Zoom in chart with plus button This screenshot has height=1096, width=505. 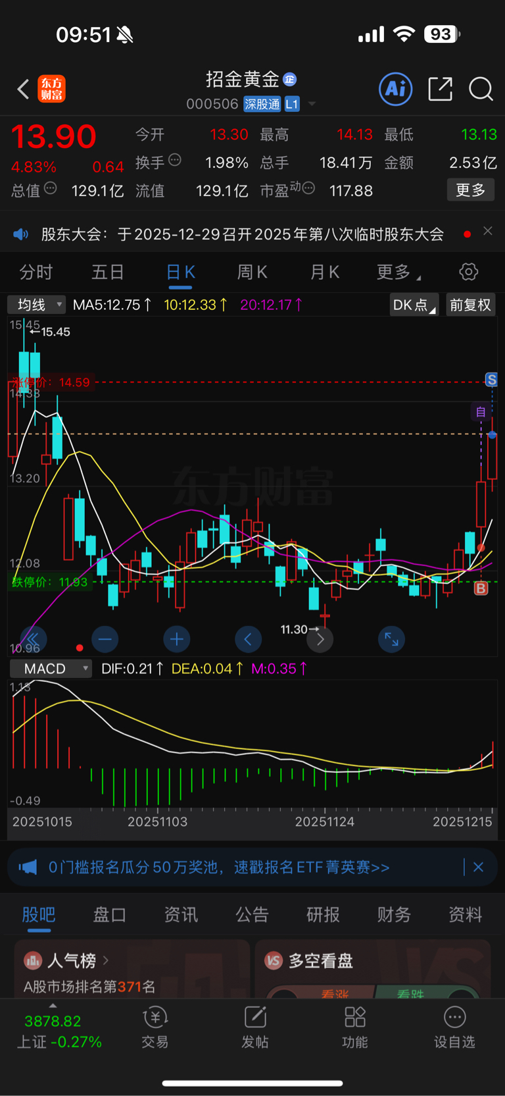pyautogui.click(x=177, y=639)
